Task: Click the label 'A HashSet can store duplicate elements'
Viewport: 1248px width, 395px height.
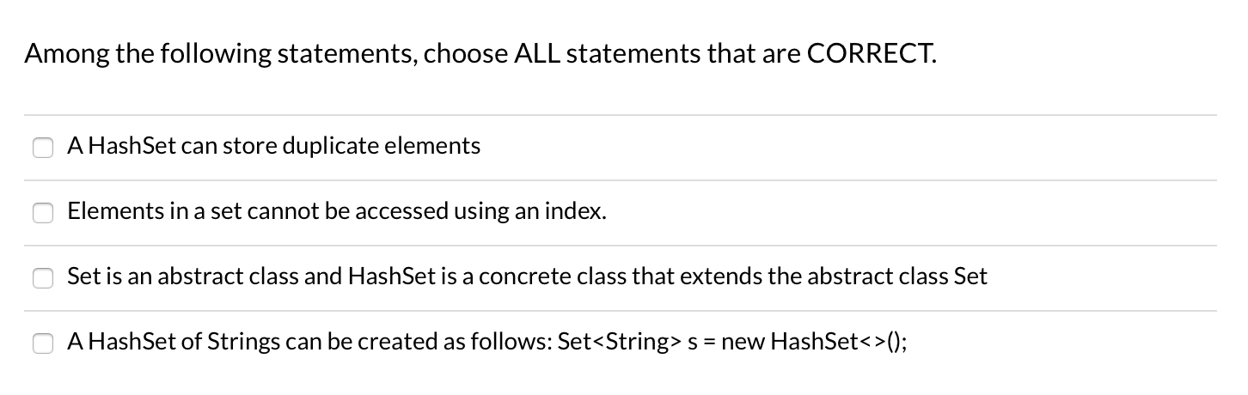Action: click(x=274, y=147)
